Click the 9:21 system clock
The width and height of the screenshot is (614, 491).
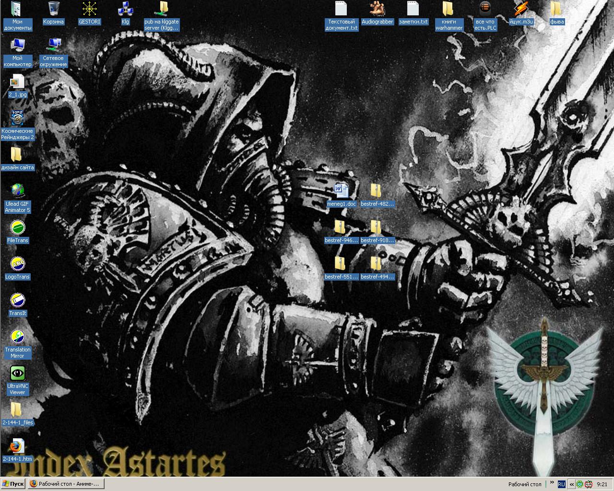(x=602, y=484)
